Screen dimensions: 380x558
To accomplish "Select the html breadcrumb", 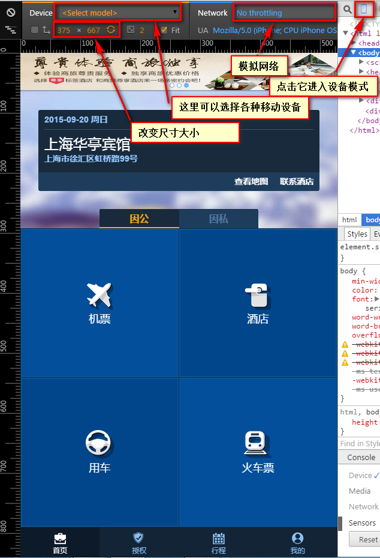I will [349, 220].
